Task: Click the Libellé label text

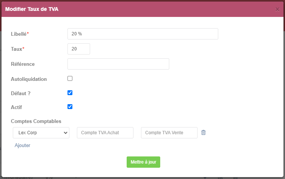Action: [19, 34]
